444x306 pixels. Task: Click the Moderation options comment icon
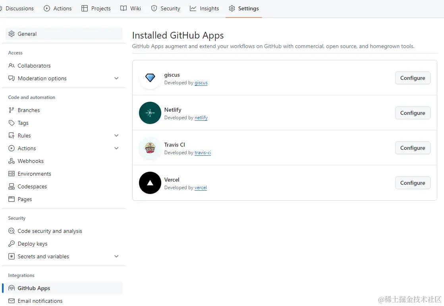tap(12, 78)
